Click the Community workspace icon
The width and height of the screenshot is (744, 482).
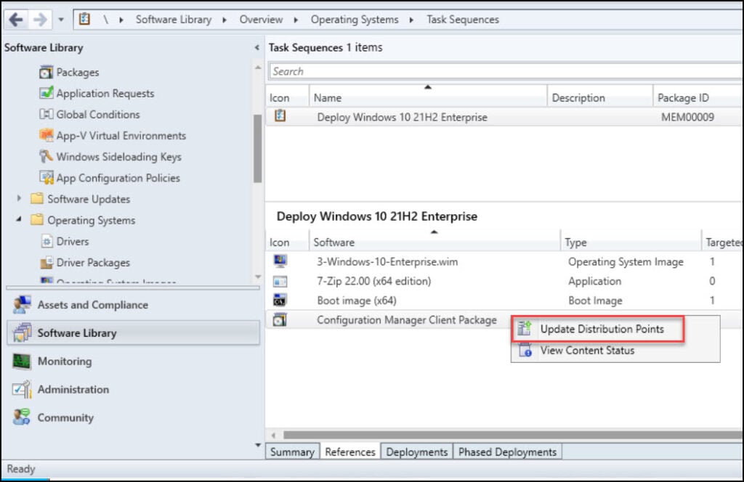pyautogui.click(x=21, y=417)
